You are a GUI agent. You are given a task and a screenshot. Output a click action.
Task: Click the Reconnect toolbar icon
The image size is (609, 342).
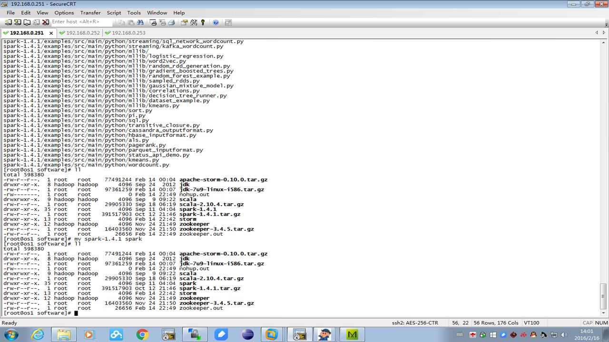click(x=36, y=22)
